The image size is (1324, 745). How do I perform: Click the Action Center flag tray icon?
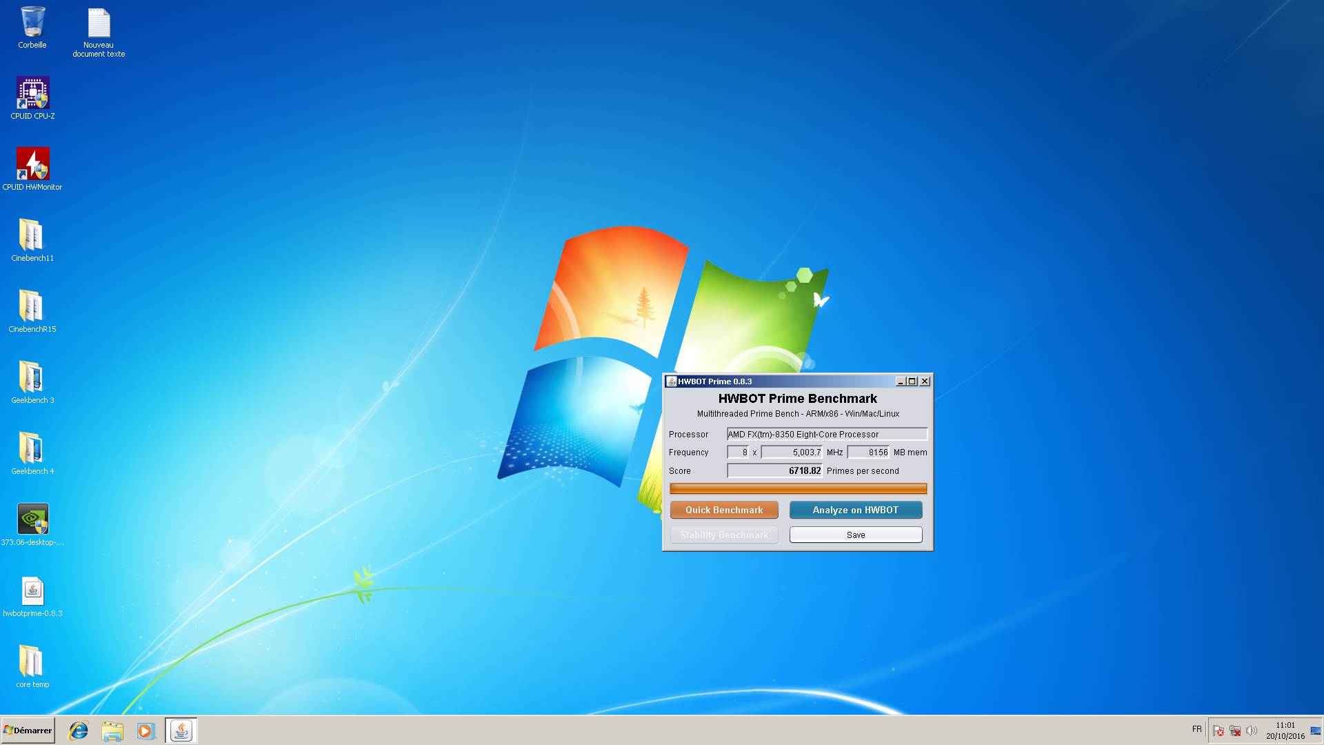[1218, 731]
